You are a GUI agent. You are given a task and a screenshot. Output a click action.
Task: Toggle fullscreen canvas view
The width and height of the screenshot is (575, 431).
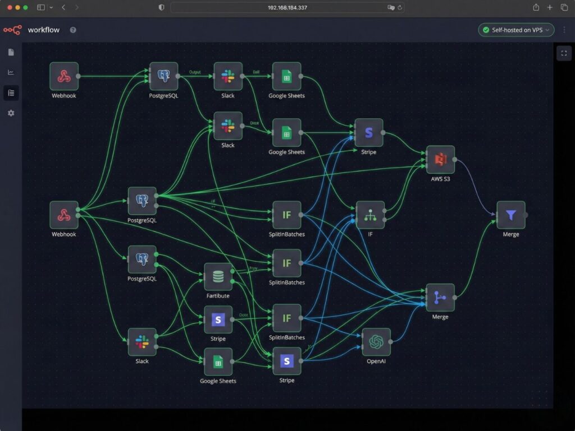[563, 53]
